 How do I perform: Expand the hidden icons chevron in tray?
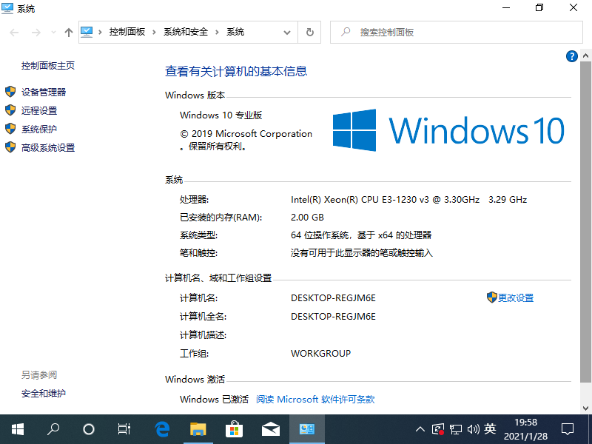(x=420, y=428)
